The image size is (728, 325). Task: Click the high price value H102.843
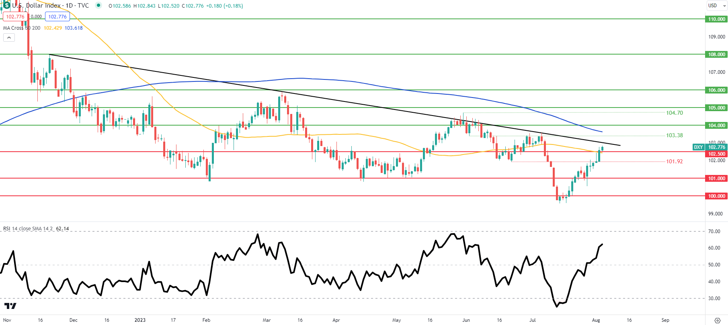tap(144, 6)
